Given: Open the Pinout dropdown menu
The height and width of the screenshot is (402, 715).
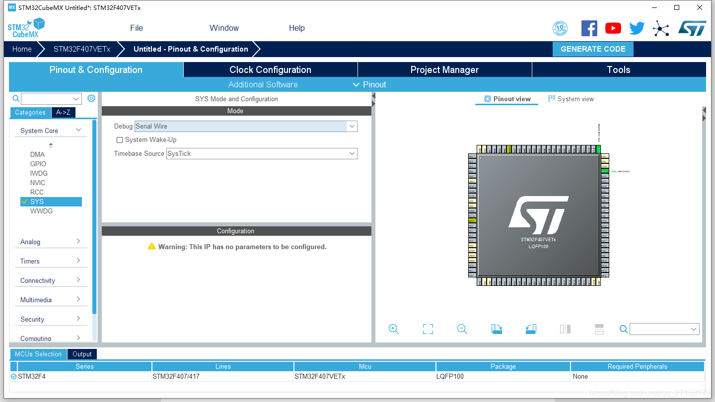Looking at the screenshot, I should coord(369,84).
